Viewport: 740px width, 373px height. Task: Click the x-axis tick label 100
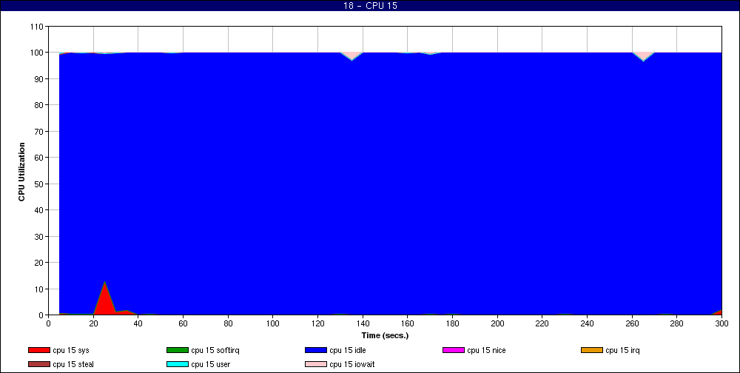pyautogui.click(x=273, y=323)
